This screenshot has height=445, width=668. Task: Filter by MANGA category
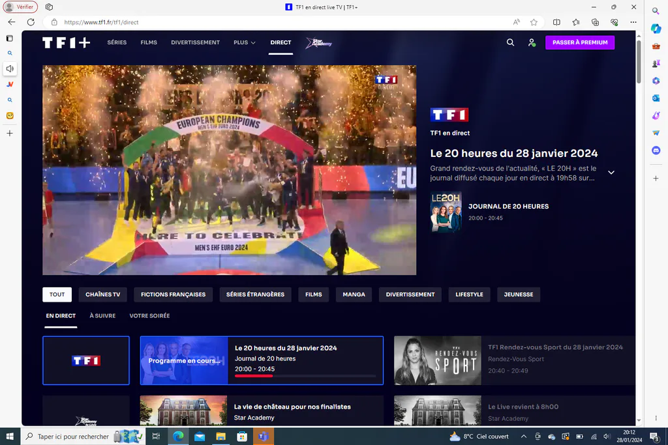click(x=354, y=294)
